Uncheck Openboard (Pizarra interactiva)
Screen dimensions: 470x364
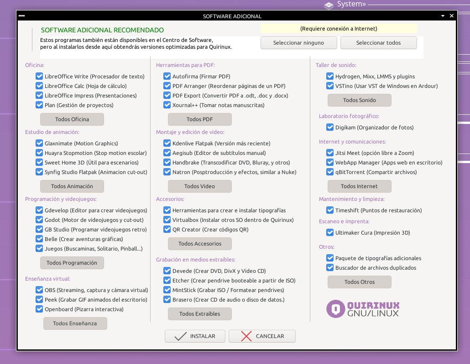tap(39, 309)
